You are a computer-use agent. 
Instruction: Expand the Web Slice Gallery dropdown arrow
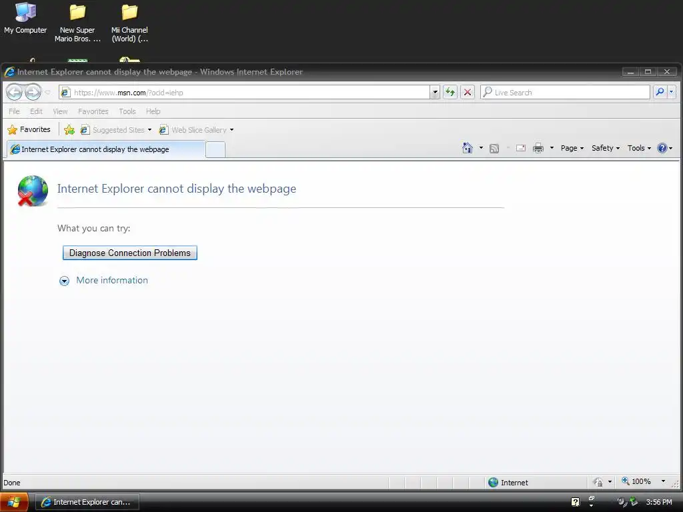231,130
